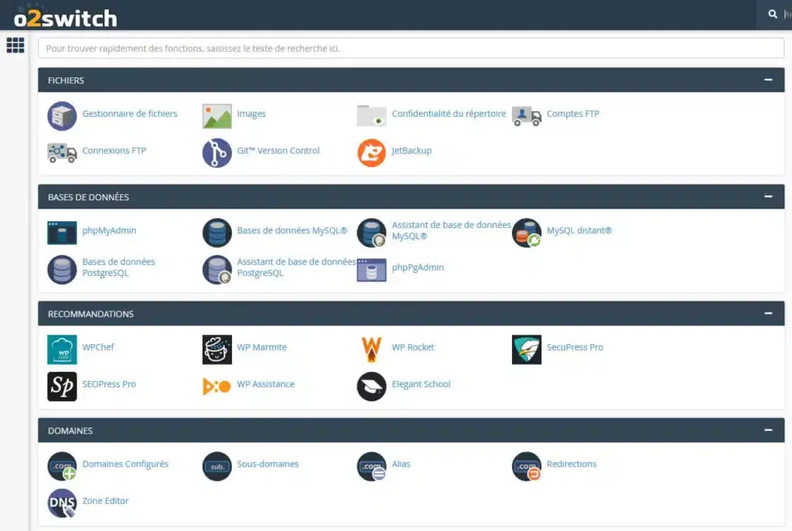Screen dimensions: 792x531
Task: Open the Sous-domaines sub icon
Action: (217, 466)
